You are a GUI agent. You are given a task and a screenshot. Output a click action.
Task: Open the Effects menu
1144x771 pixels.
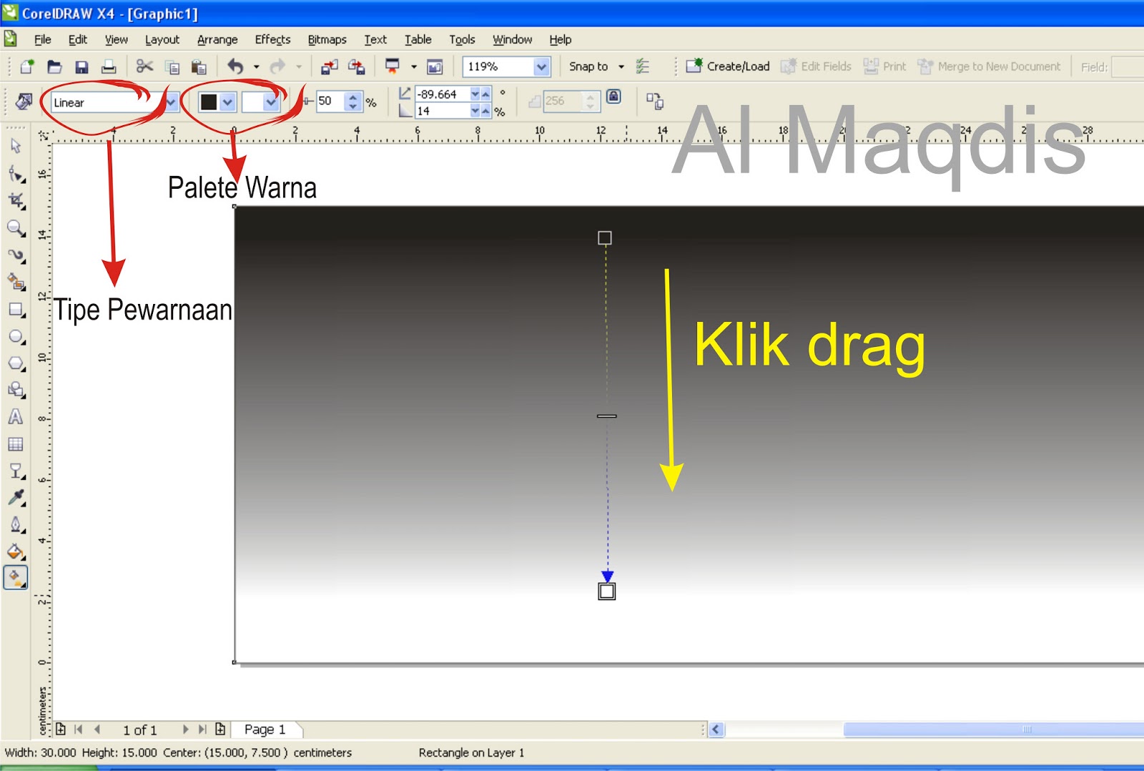coord(272,39)
